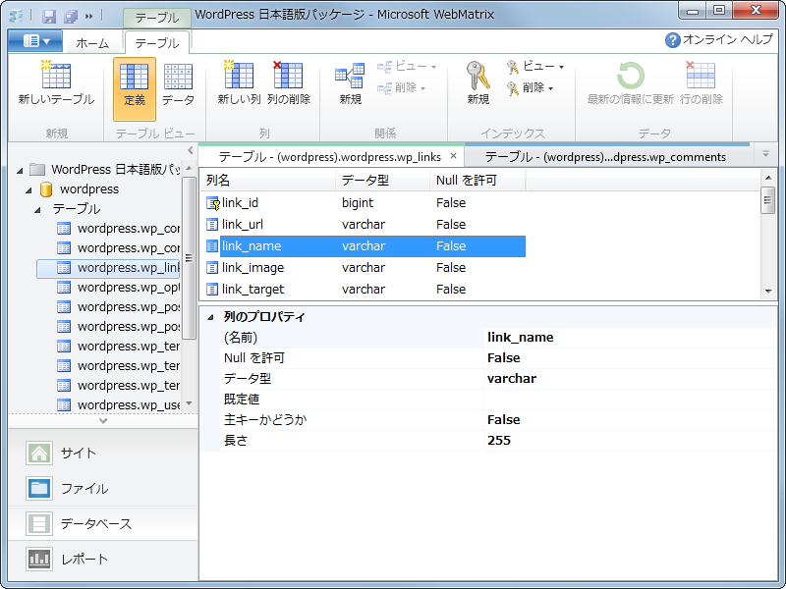Click the Save icon in quick access toolbar
This screenshot has height=589, width=786.
[x=48, y=16]
